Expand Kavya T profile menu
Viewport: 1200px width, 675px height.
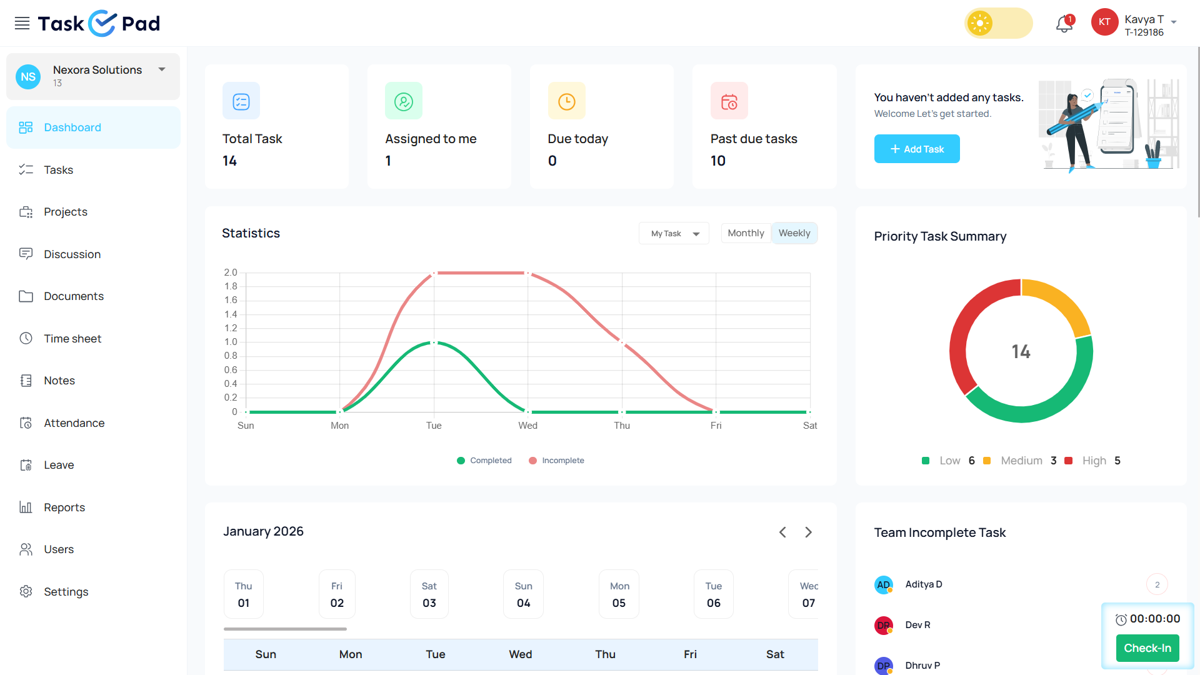click(x=1174, y=22)
